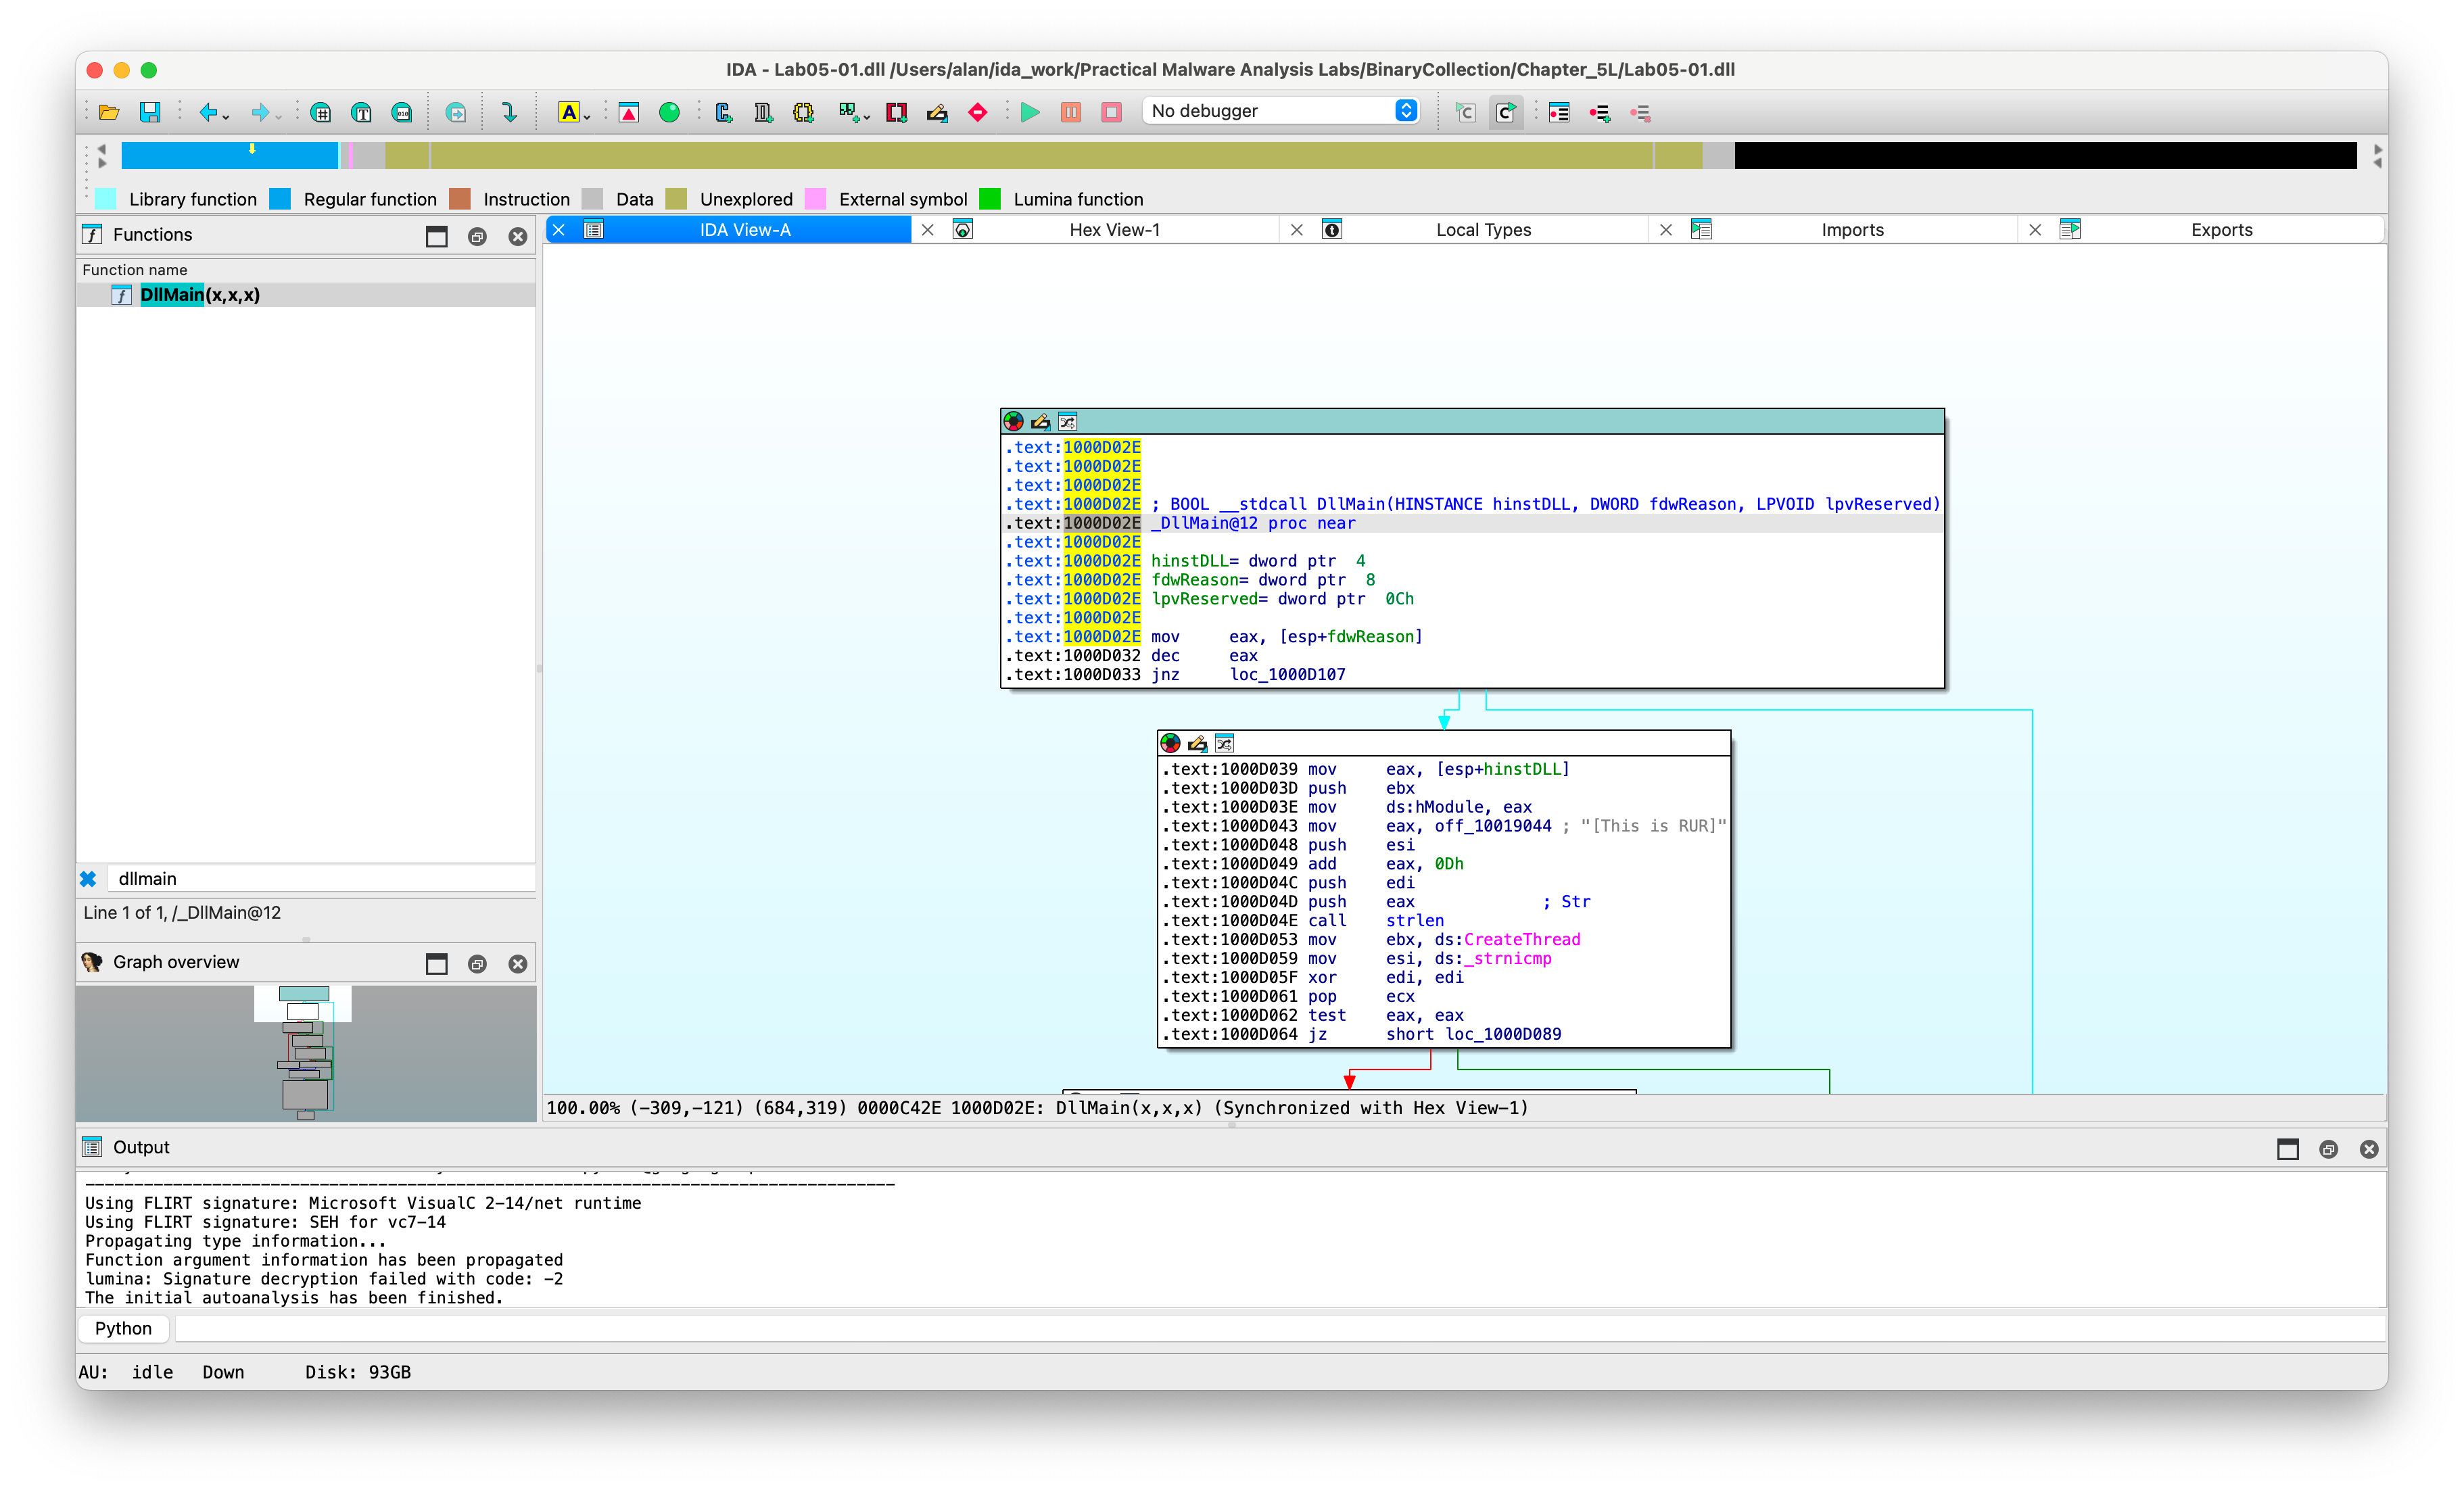Click the edit pencil icon on the second graph node

pos(1197,743)
